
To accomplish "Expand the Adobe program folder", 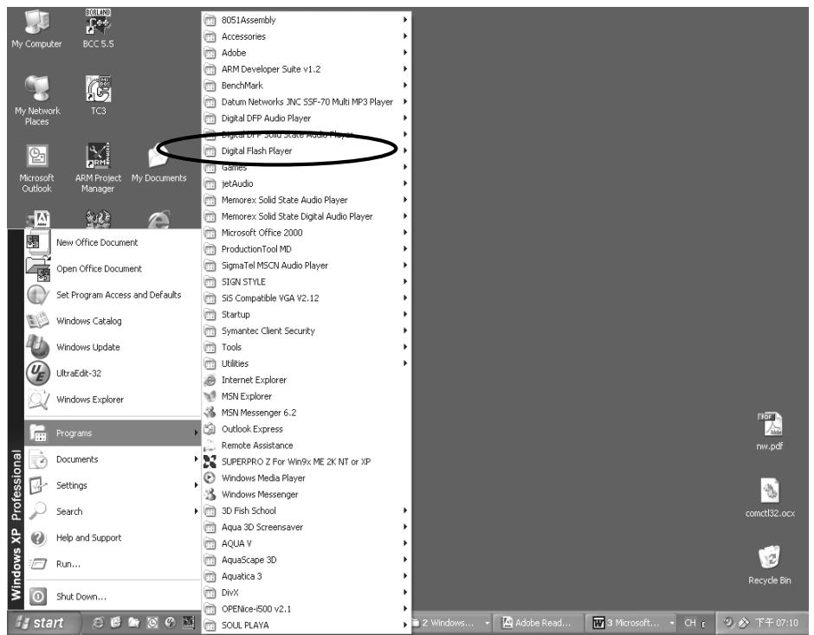I will tap(307, 53).
